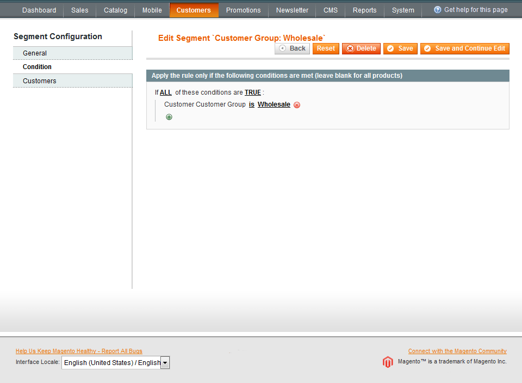Open the Sales menu
The width and height of the screenshot is (522, 383).
pyautogui.click(x=79, y=10)
